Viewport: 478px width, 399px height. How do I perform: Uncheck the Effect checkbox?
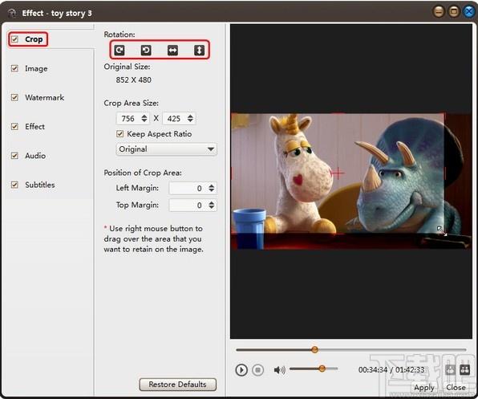pos(14,126)
